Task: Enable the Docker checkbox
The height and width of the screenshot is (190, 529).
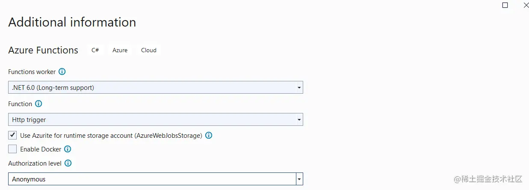Action: [12, 149]
